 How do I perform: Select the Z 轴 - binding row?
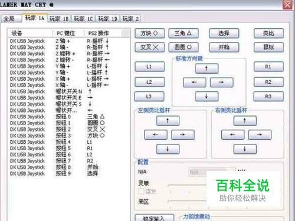68,47
